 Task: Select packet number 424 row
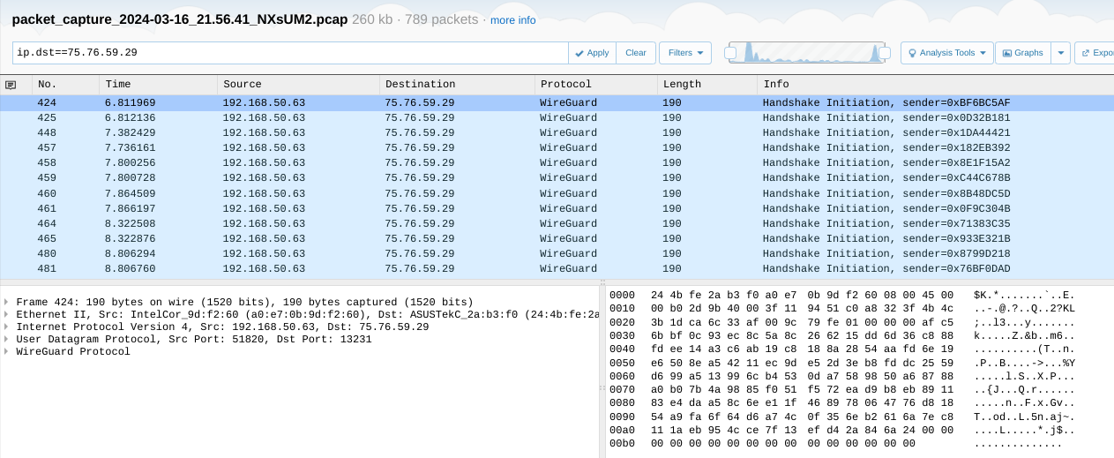[557, 102]
